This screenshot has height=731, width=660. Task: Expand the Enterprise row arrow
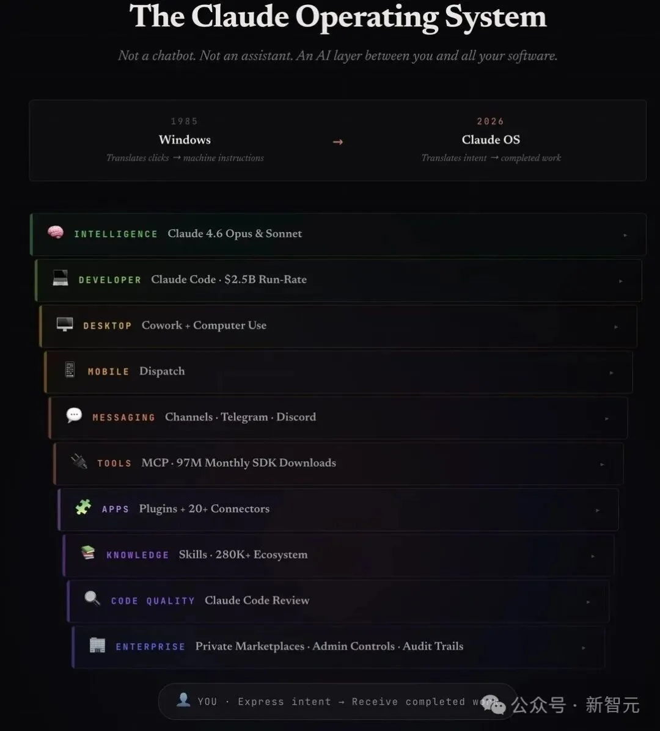click(x=584, y=647)
